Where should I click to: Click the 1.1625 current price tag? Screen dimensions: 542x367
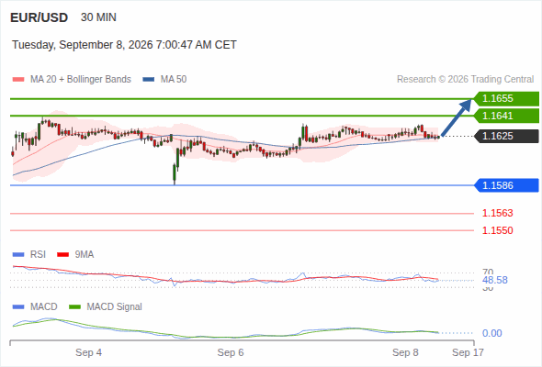click(506, 136)
